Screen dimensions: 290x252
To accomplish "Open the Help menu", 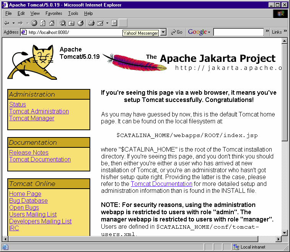I will (88, 13).
